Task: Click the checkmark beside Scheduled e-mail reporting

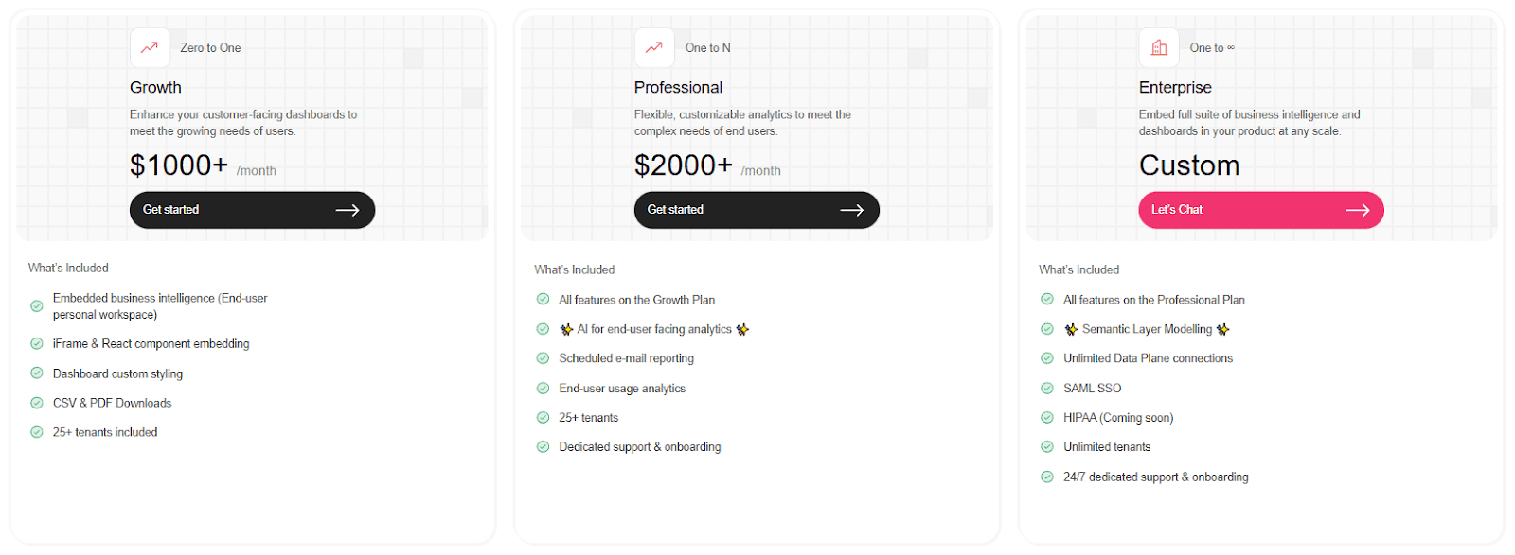Action: (542, 358)
